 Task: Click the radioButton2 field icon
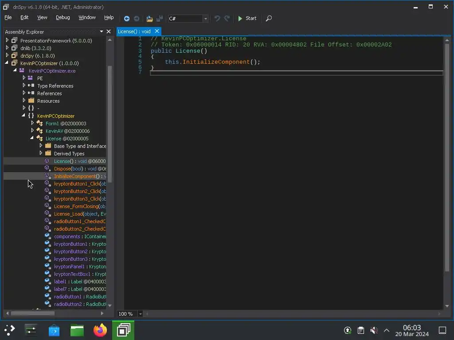[x=48, y=304]
